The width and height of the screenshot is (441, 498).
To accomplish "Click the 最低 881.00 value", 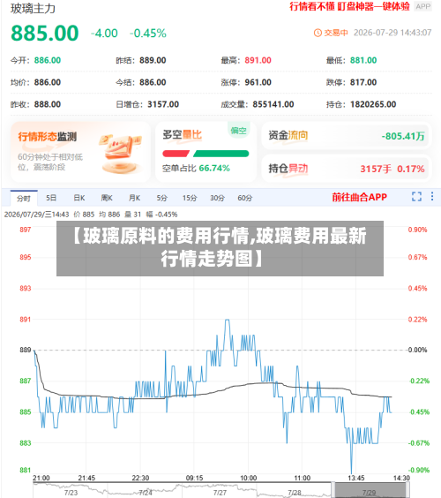I will [x=363, y=60].
